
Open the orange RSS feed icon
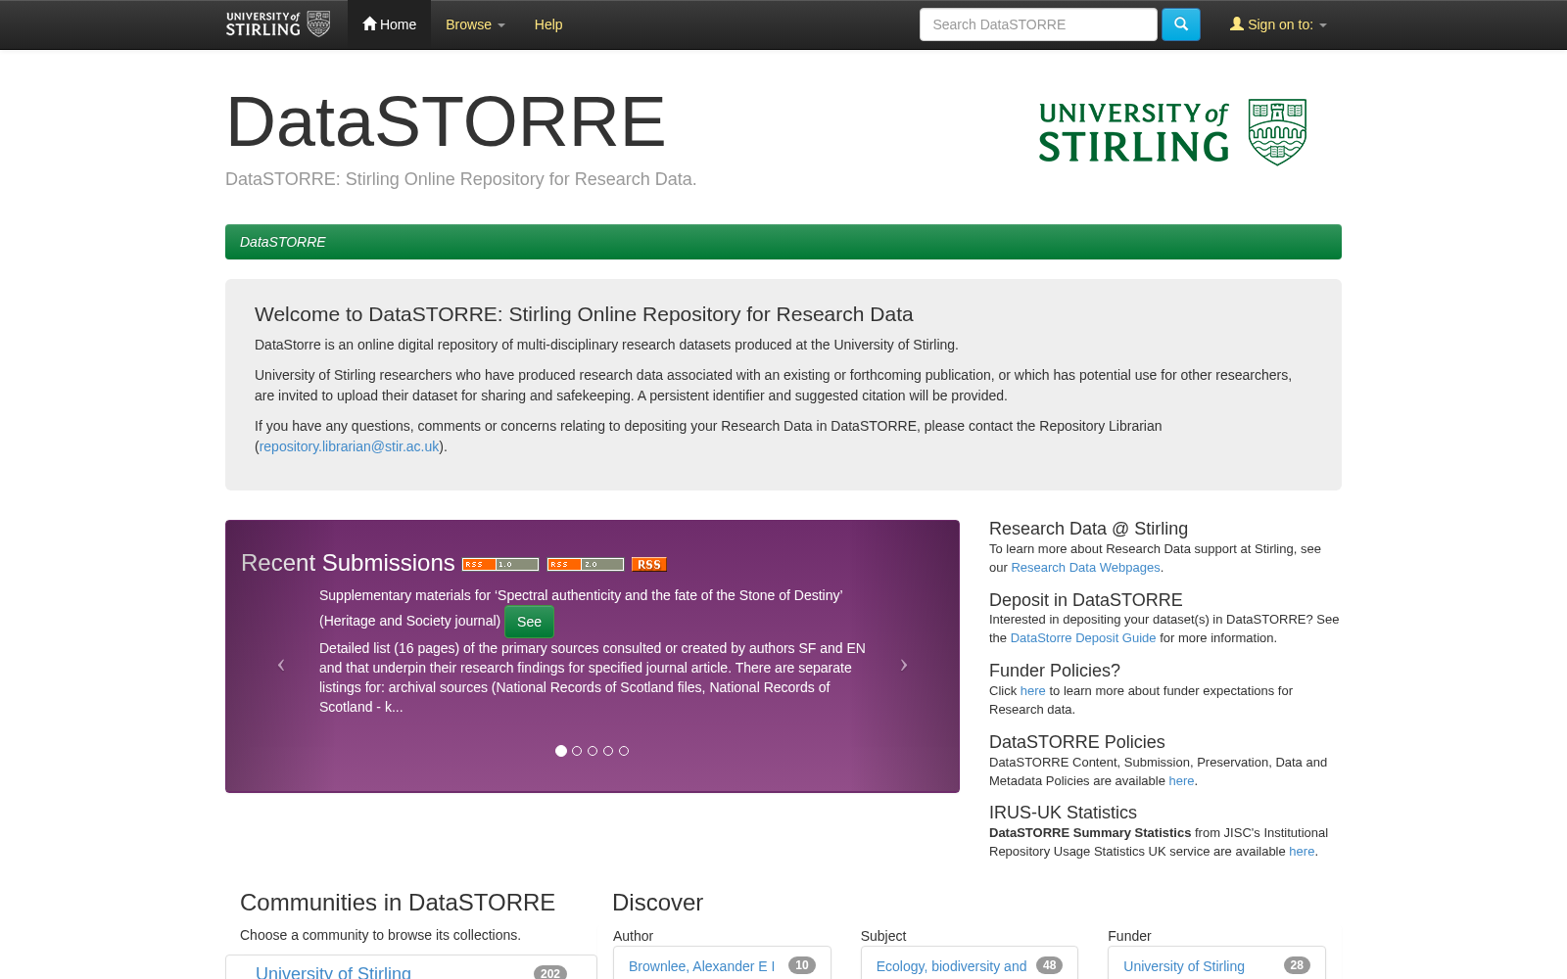(x=648, y=564)
